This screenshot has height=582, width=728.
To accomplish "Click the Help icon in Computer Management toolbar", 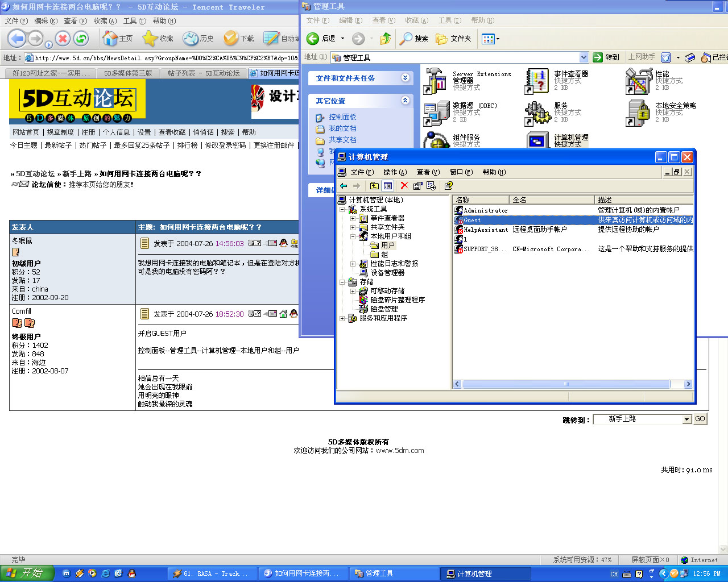I will (x=449, y=186).
